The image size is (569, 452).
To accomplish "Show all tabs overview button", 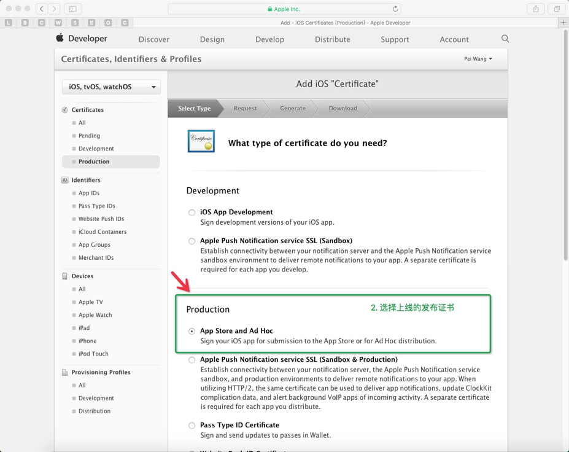I will [557, 9].
